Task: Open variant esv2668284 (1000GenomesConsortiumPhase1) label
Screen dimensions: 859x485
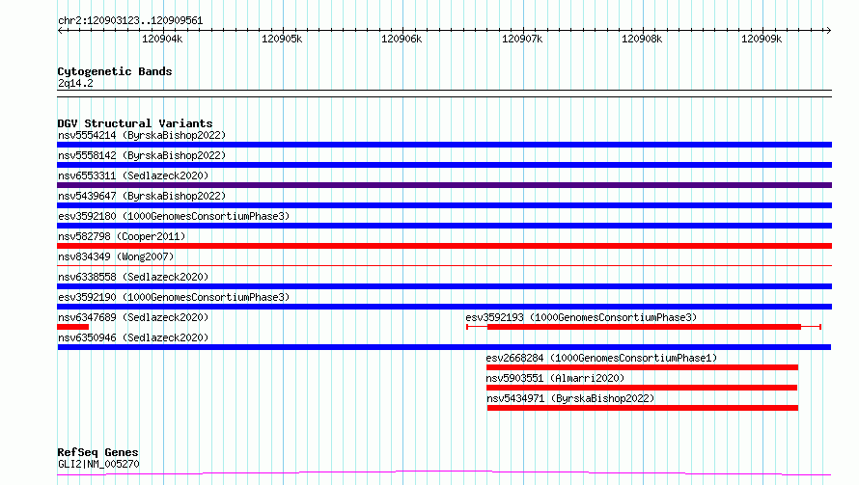Action: coord(601,358)
